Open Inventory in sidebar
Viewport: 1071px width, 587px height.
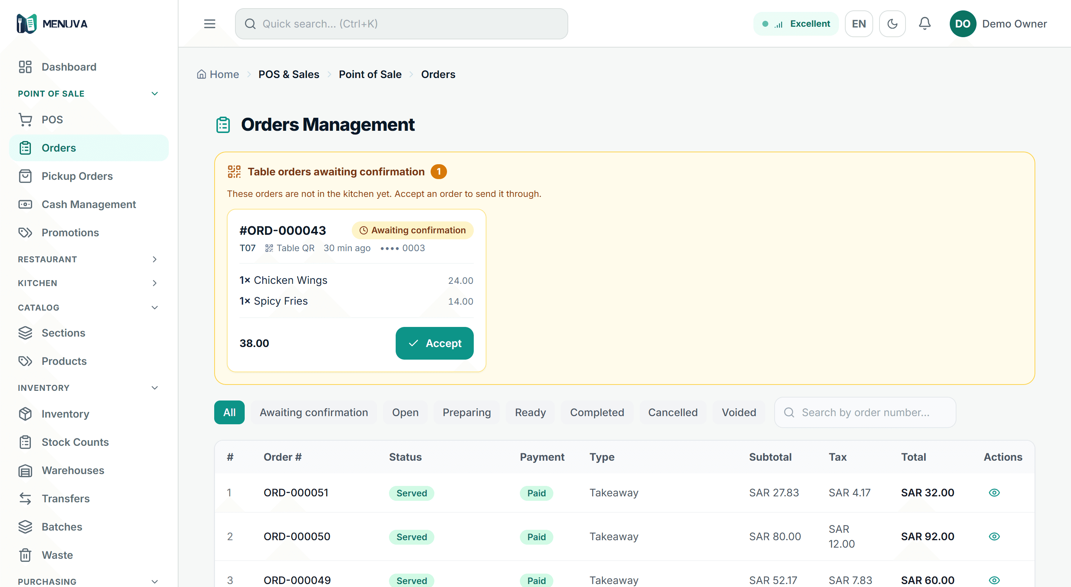pyautogui.click(x=89, y=414)
